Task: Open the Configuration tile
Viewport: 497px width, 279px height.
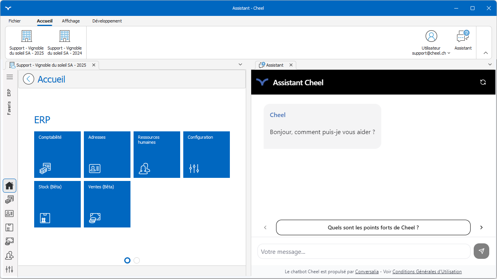Action: pyautogui.click(x=207, y=155)
